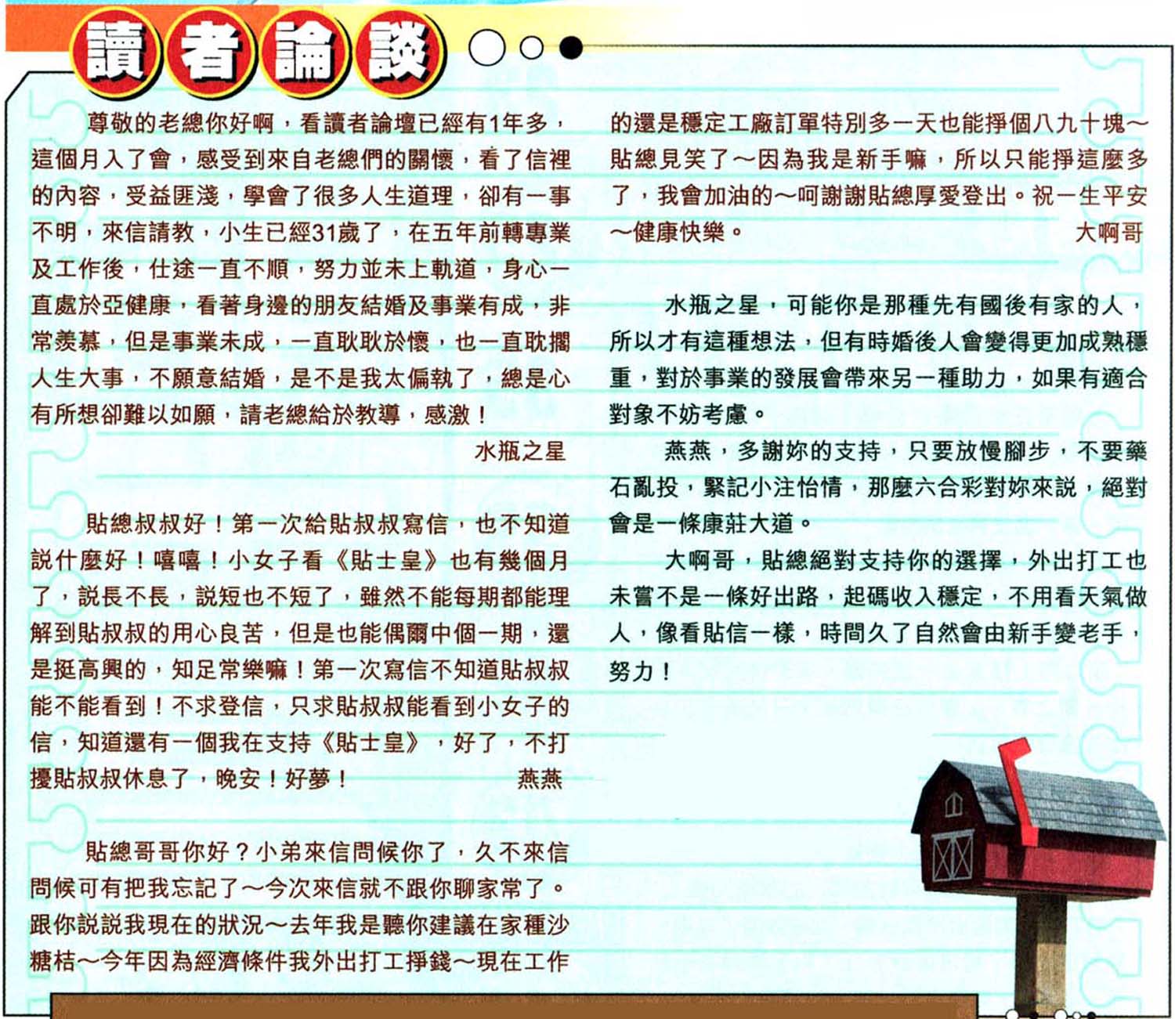The image size is (1175, 1019).
Task: Select the line starting "未嘗不是一條好出路"
Action: [880, 597]
